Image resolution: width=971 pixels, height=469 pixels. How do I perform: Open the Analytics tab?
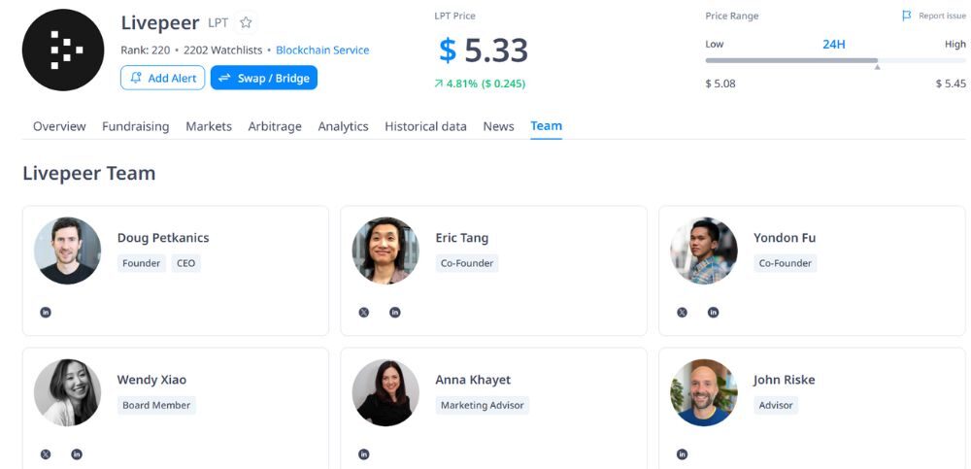[343, 126]
